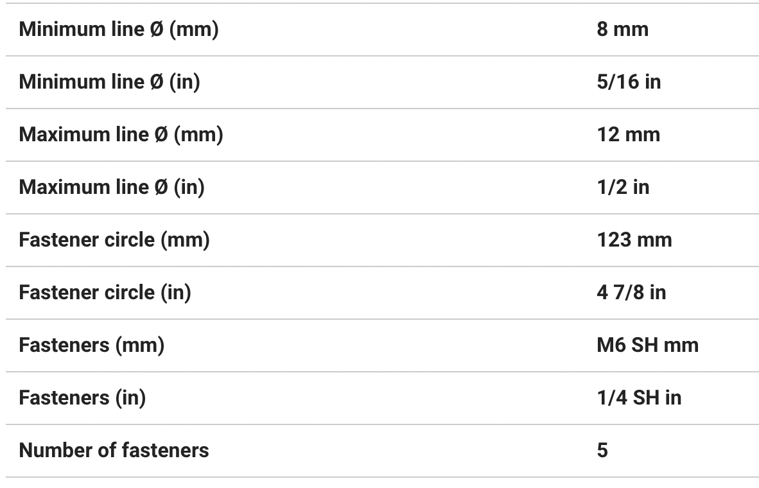The width and height of the screenshot is (759, 488).
Task: Click the 'Number of fasteners' label
Action: tap(114, 451)
